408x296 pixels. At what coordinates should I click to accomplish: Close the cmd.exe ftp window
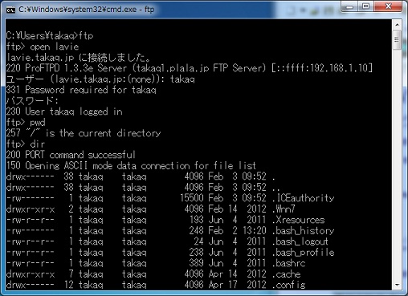point(388,6)
